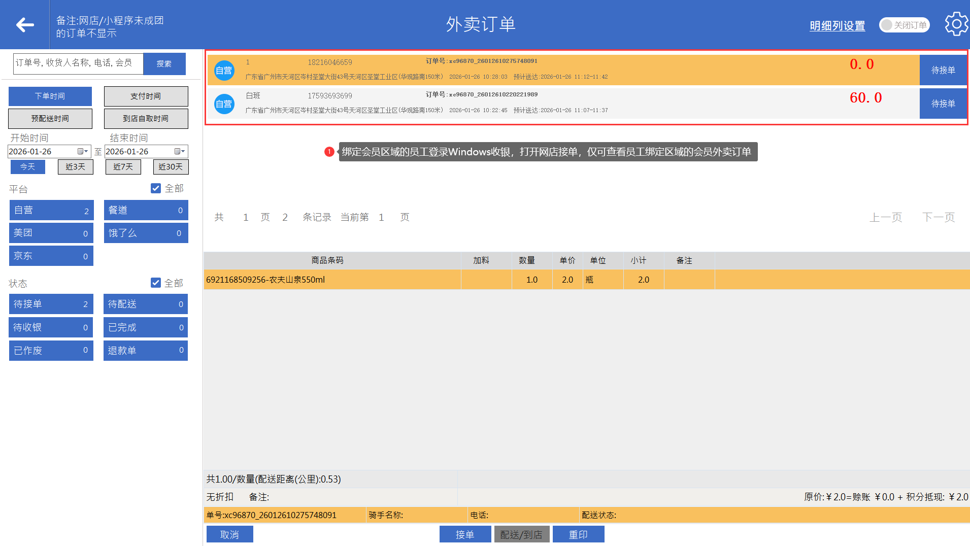This screenshot has width=970, height=546.
Task: Open the start date calendar dropdown
Action: (83, 152)
